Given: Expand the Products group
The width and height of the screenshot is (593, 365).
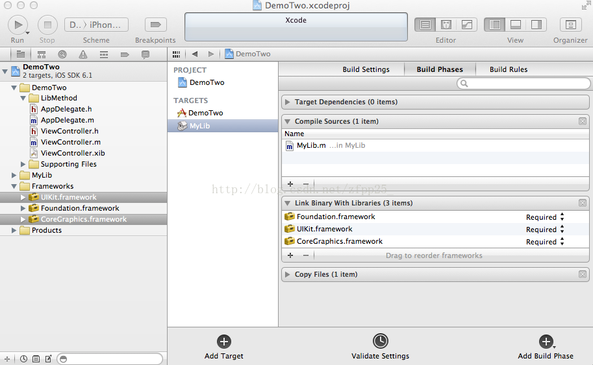Looking at the screenshot, I should [x=14, y=230].
